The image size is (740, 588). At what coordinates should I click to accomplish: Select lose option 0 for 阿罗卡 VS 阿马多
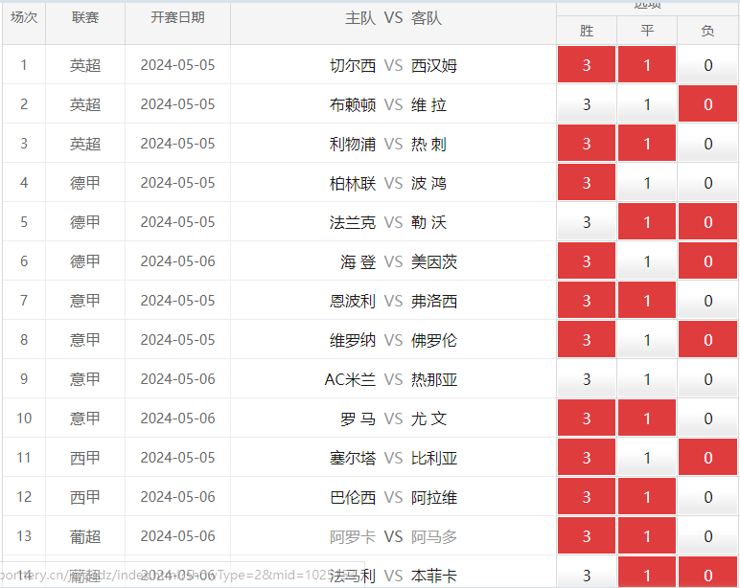pyautogui.click(x=707, y=535)
